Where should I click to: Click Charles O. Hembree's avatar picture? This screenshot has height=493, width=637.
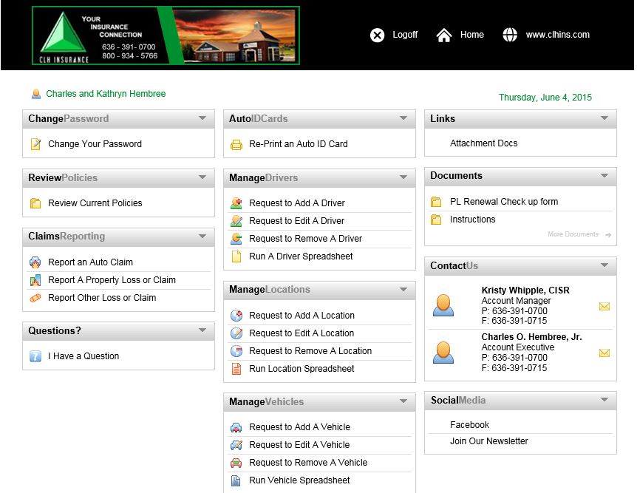click(x=443, y=353)
